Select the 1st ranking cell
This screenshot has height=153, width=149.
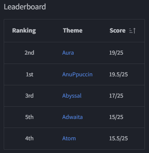tap(30, 74)
